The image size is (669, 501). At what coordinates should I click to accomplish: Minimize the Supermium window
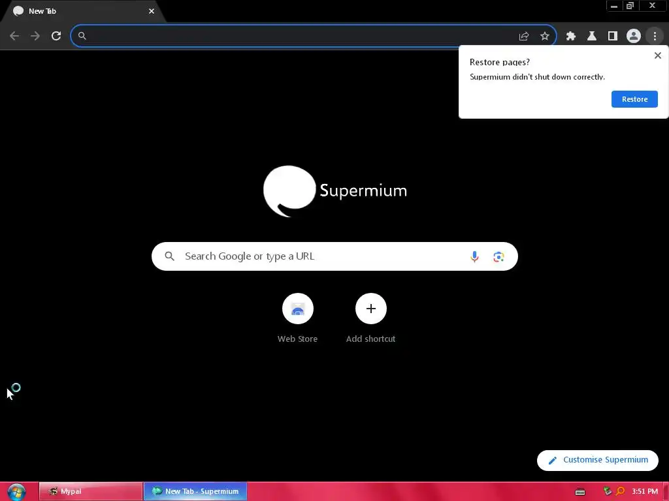pos(614,6)
